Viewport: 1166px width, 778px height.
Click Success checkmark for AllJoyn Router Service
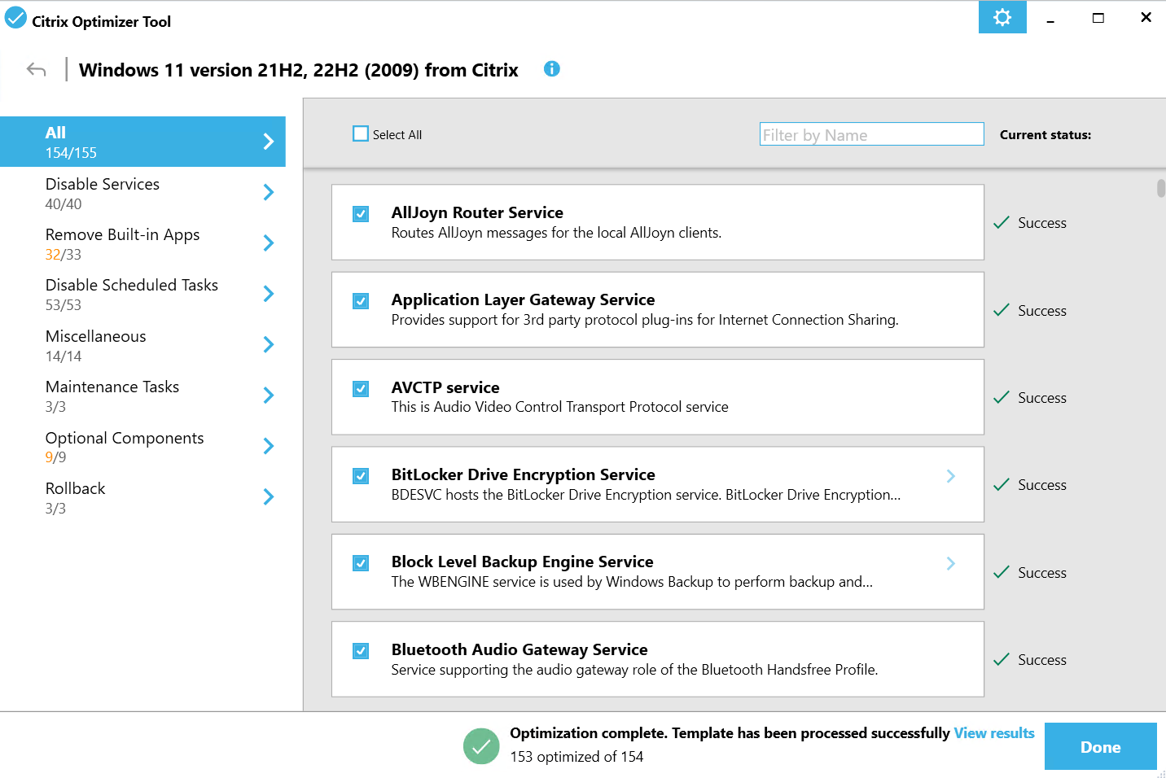tap(1002, 222)
